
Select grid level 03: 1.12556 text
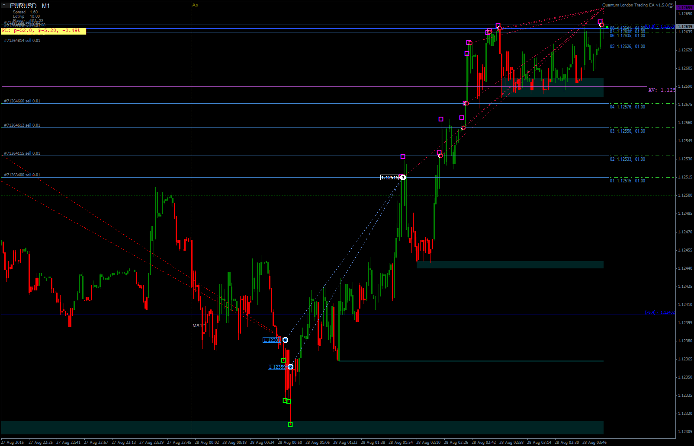pos(627,131)
